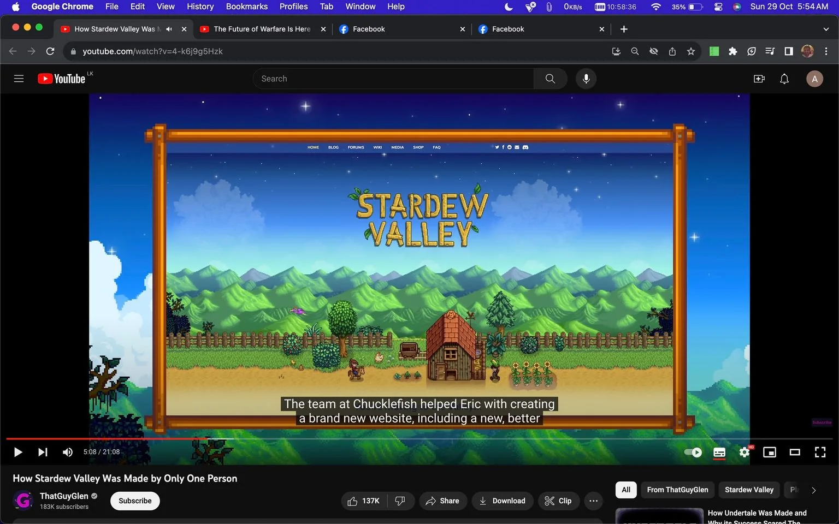Toggle the autoplay switch
This screenshot has width=839, height=524.
pyautogui.click(x=693, y=452)
